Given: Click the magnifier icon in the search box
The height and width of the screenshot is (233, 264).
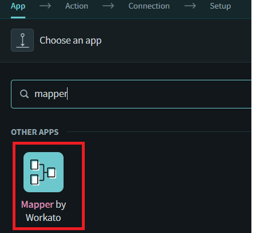Looking at the screenshot, I should pos(24,94).
